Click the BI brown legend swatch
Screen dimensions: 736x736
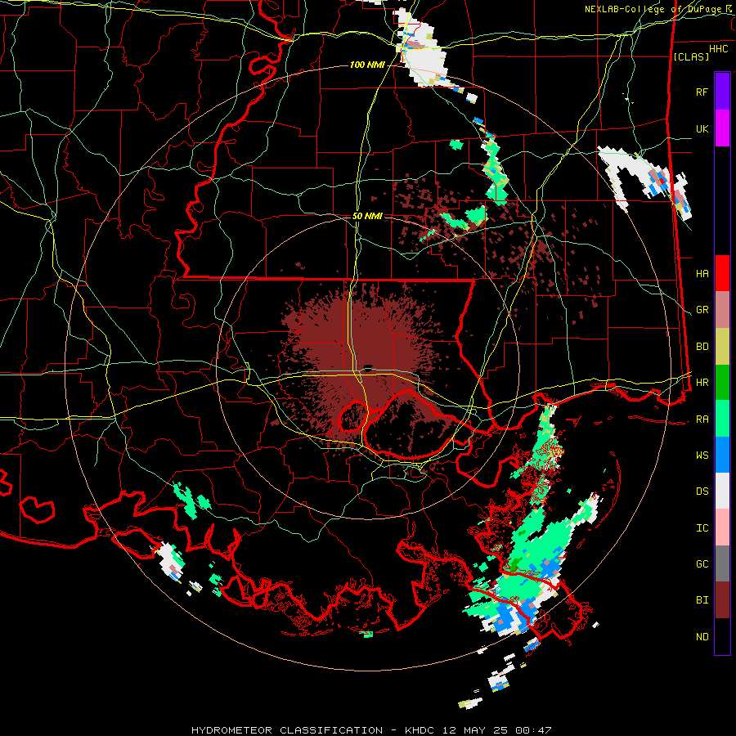click(x=722, y=600)
